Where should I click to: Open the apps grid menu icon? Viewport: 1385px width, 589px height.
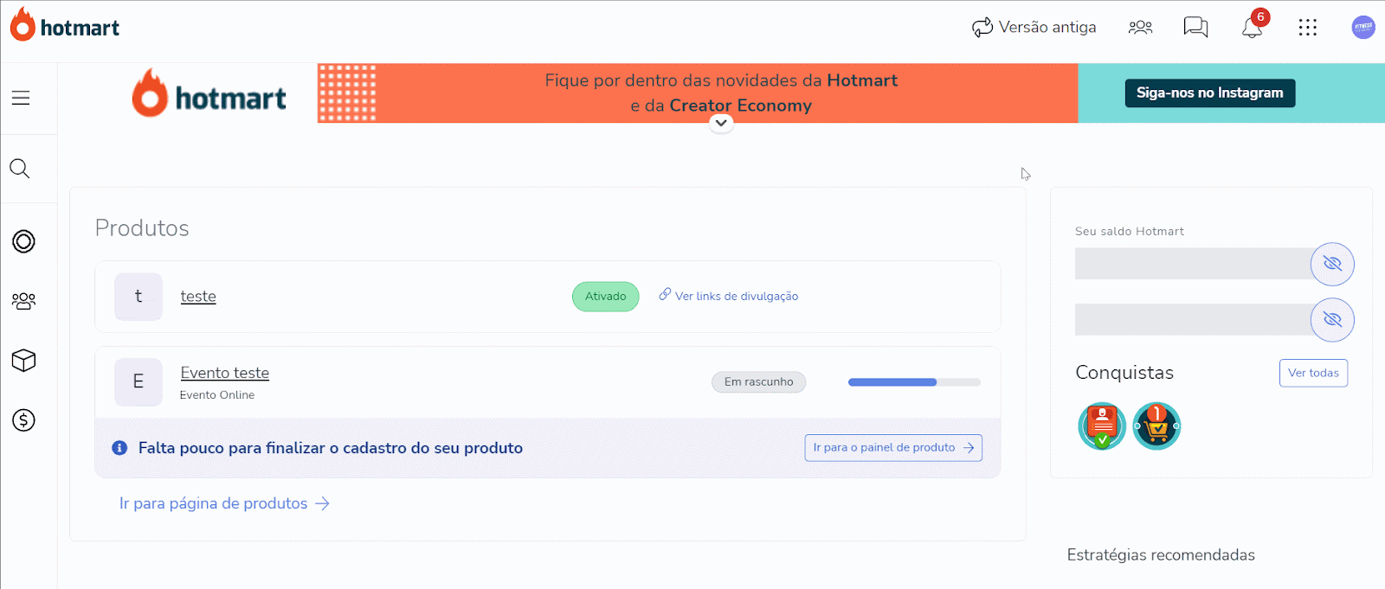tap(1308, 28)
